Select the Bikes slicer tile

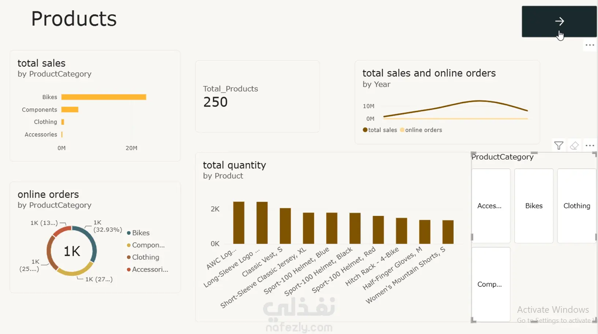tap(534, 206)
